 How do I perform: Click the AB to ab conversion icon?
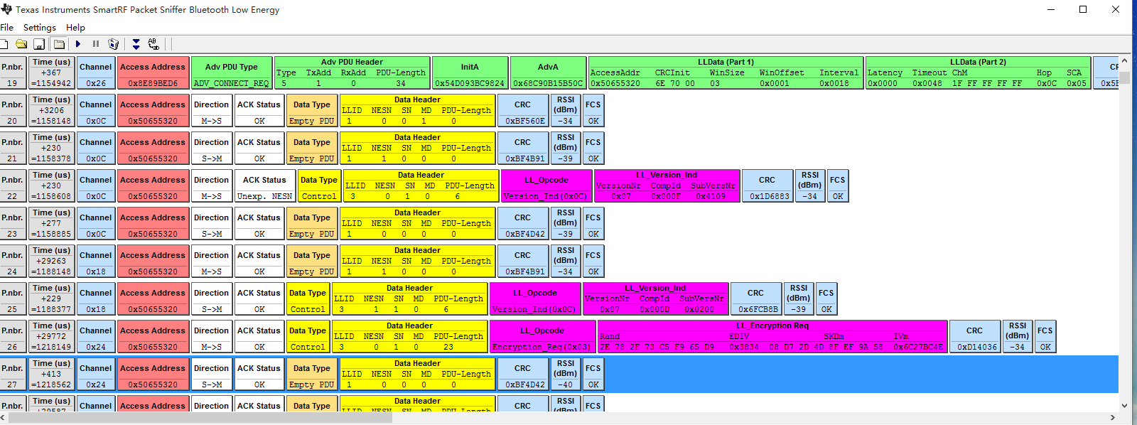point(153,44)
